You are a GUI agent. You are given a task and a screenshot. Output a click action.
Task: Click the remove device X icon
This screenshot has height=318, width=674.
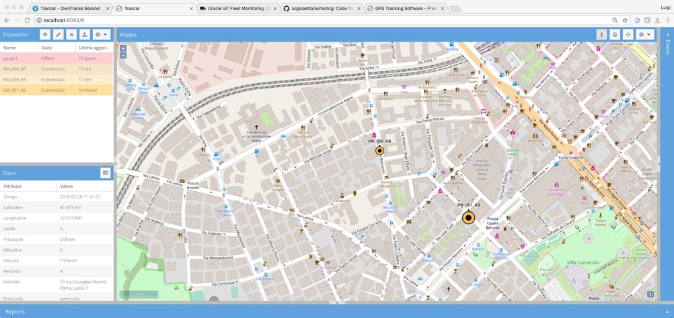71,34
